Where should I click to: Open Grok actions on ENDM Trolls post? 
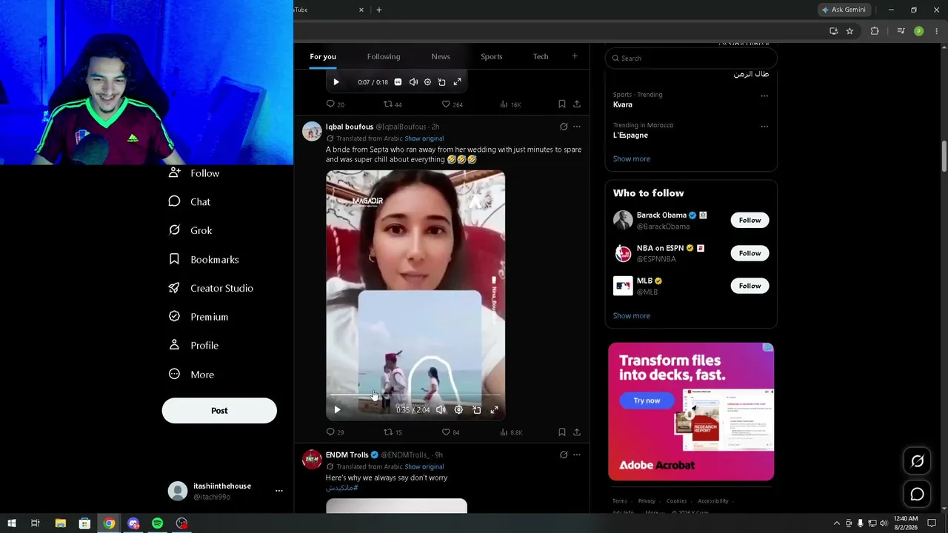(564, 455)
